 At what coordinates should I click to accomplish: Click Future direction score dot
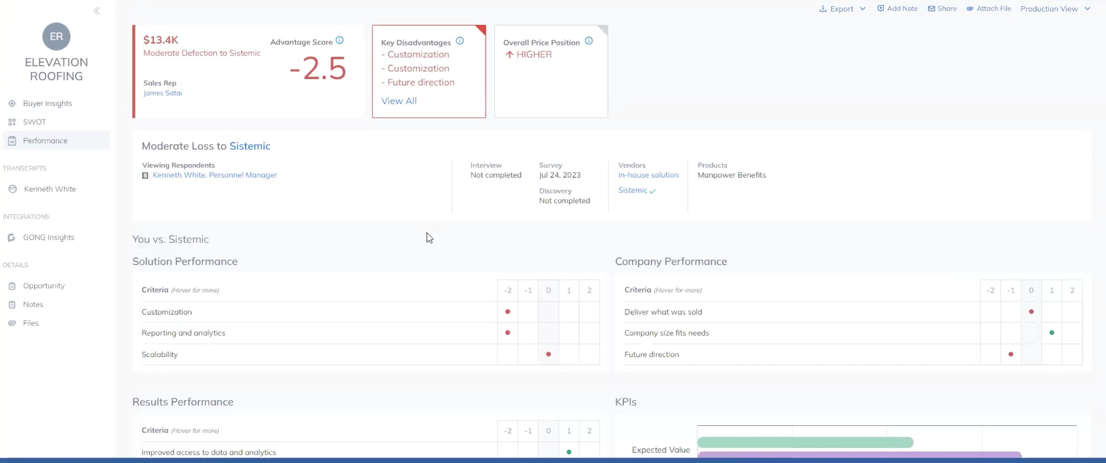pyautogui.click(x=1011, y=355)
